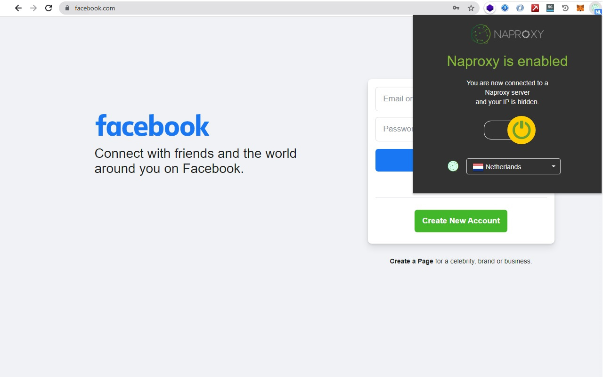603x377 pixels.
Task: Open the red pickaxe extension
Action: [x=535, y=8]
